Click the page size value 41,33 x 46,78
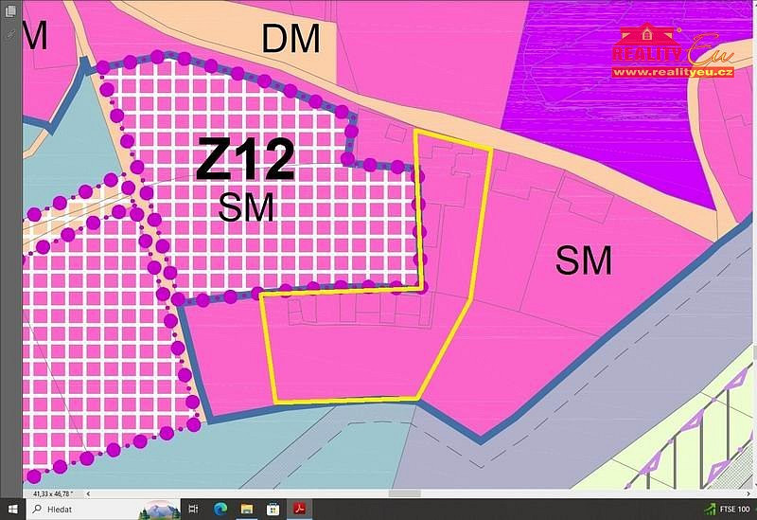Viewport: 757px width, 520px height. tap(53, 493)
